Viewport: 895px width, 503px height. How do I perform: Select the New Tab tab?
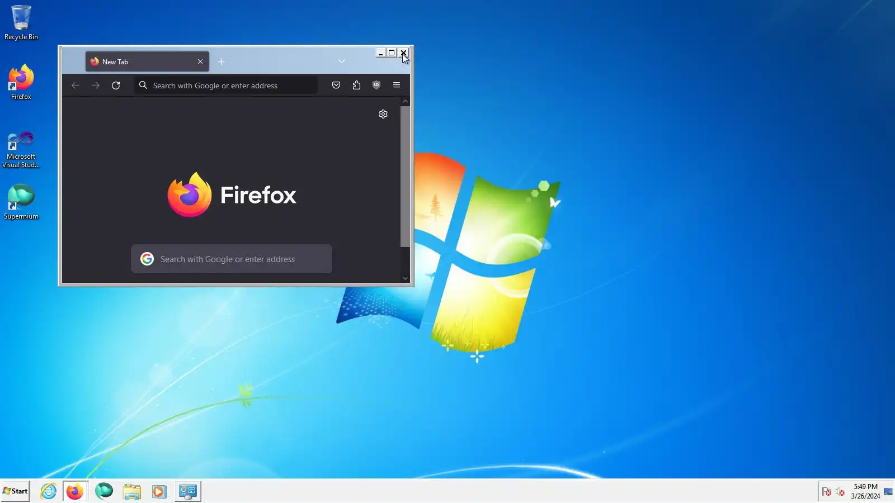pos(147,61)
